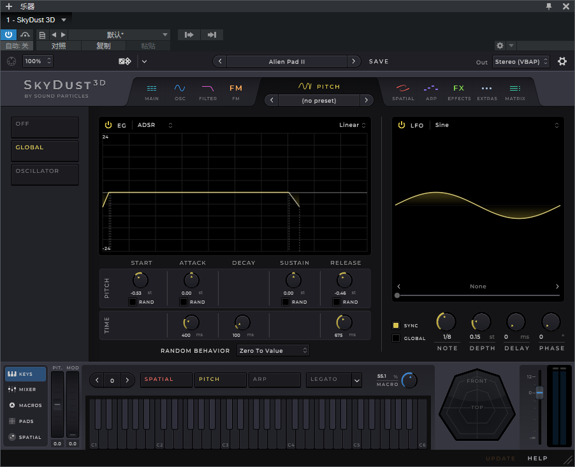Next LFO modulation source arrow
This screenshot has height=467, width=575.
[557, 286]
